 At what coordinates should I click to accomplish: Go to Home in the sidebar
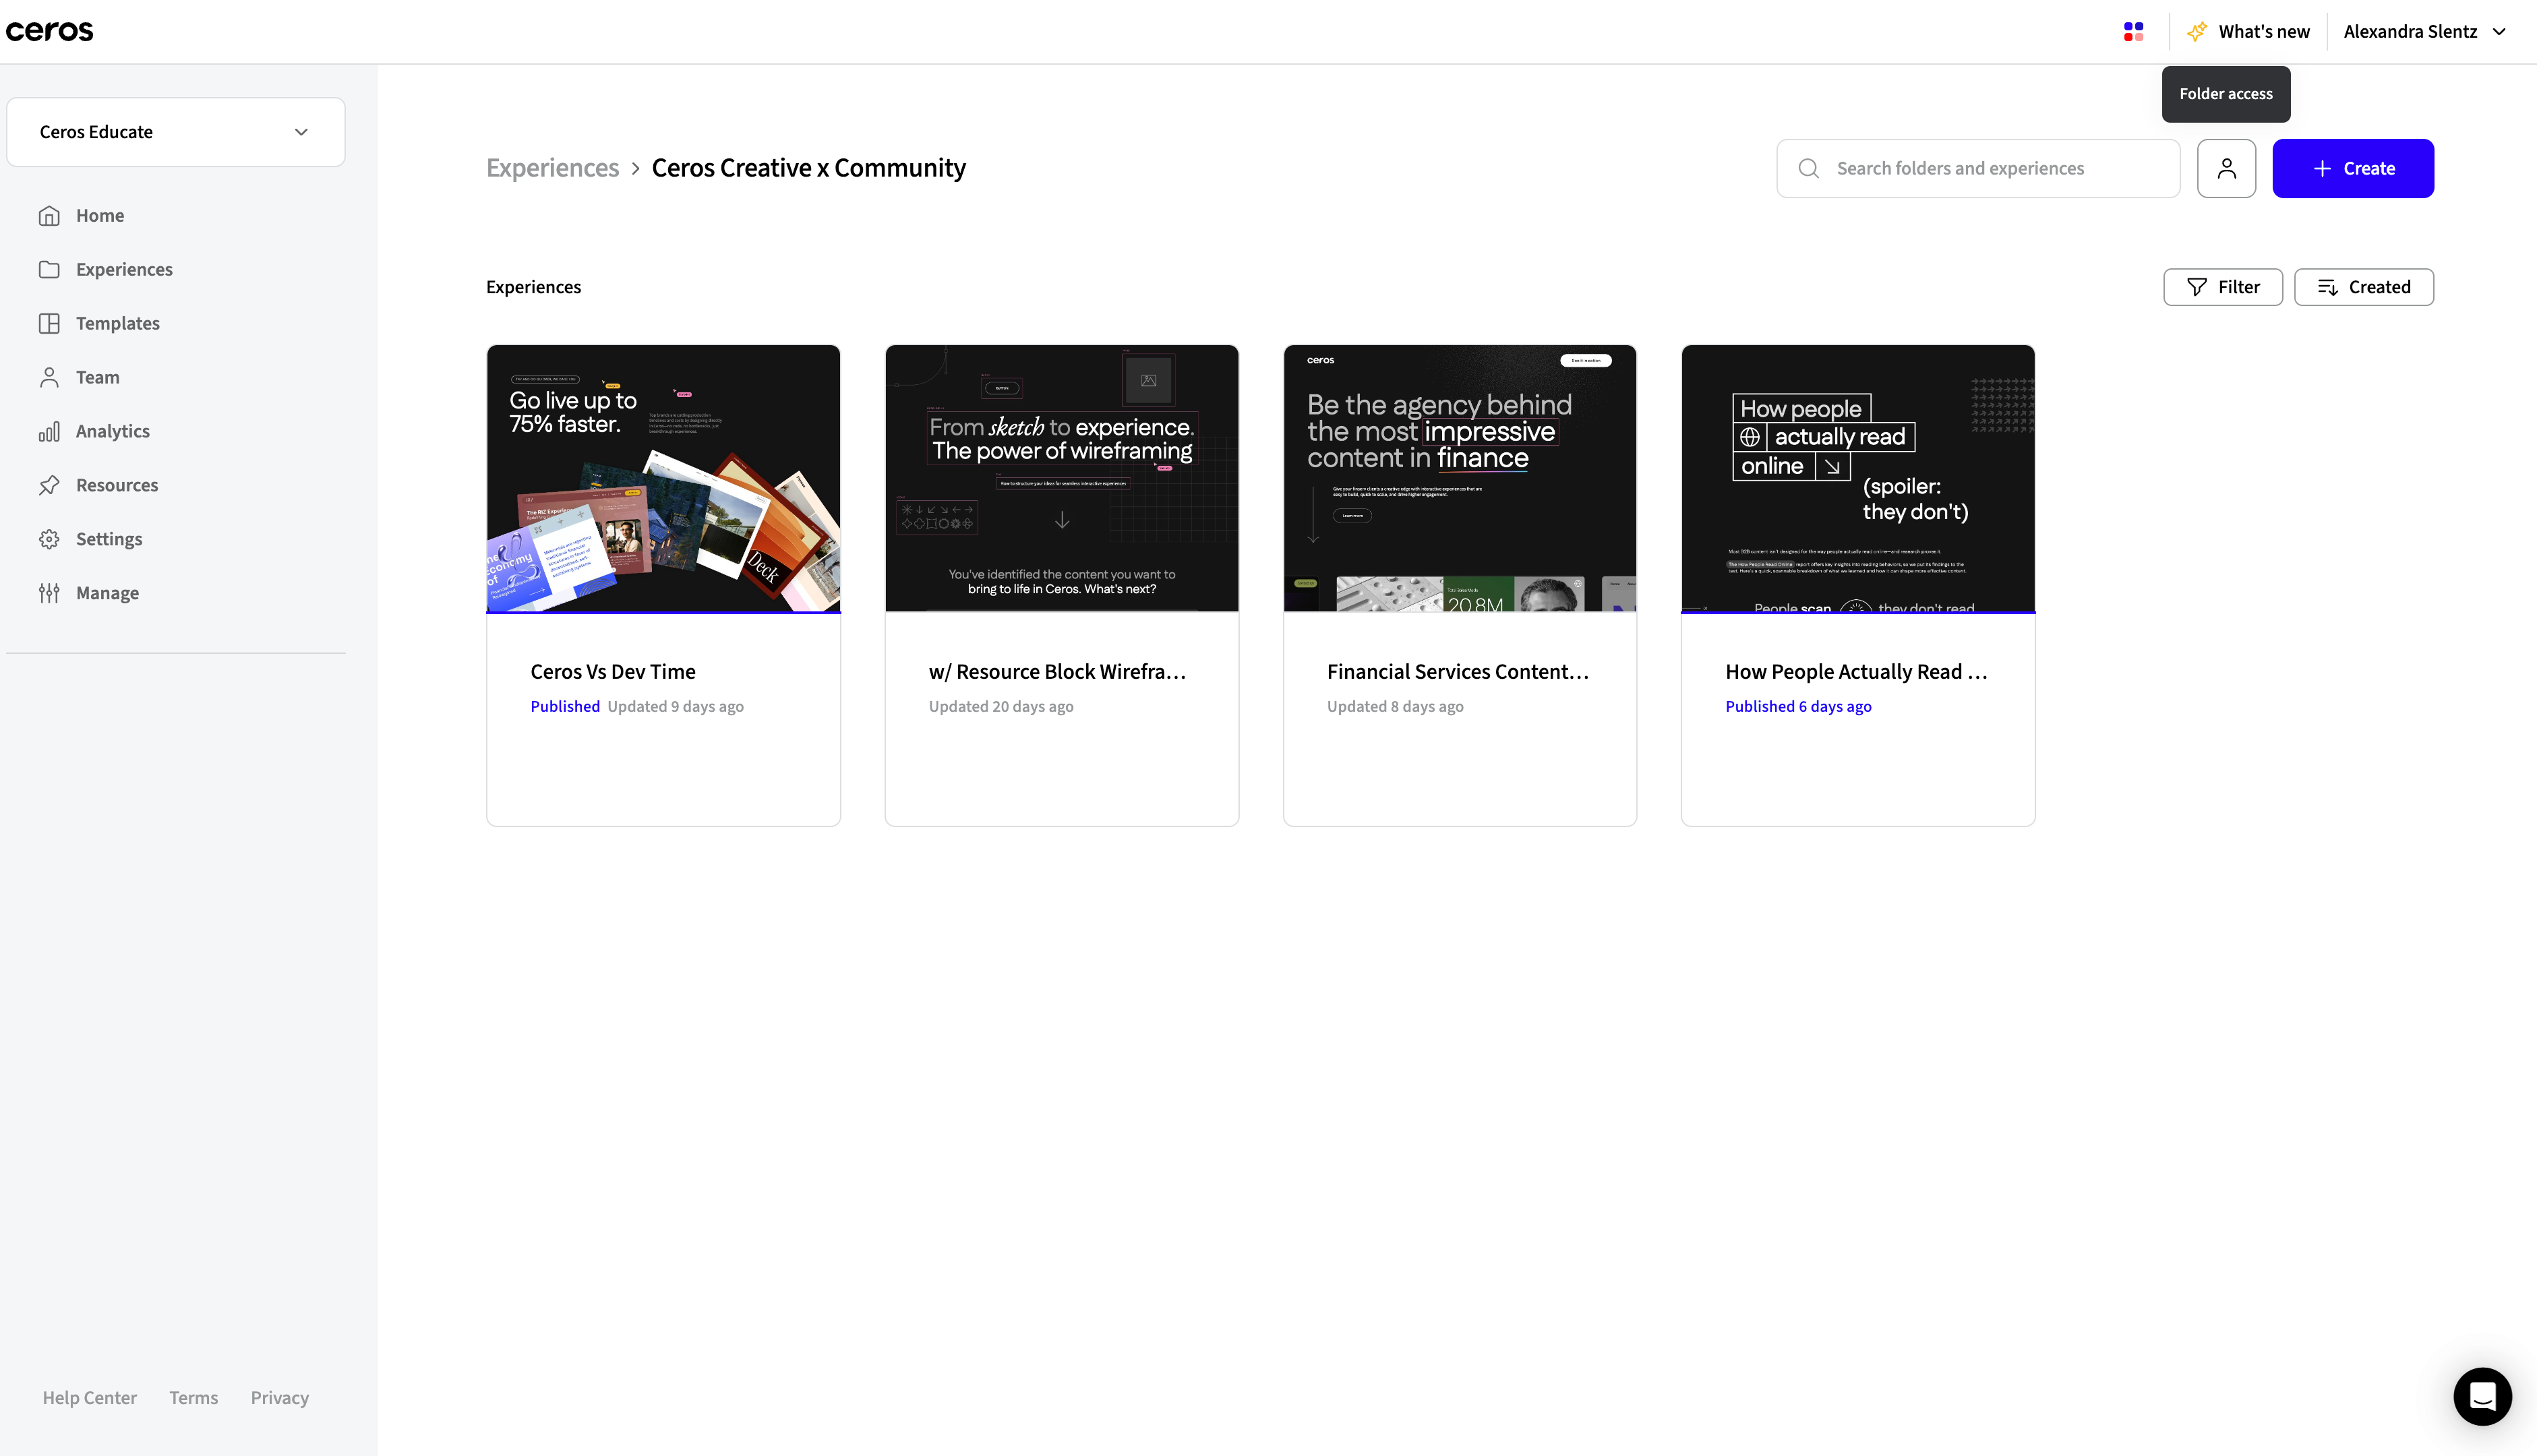click(100, 216)
